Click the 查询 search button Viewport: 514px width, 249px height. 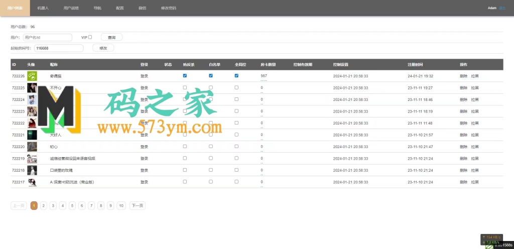[111, 37]
